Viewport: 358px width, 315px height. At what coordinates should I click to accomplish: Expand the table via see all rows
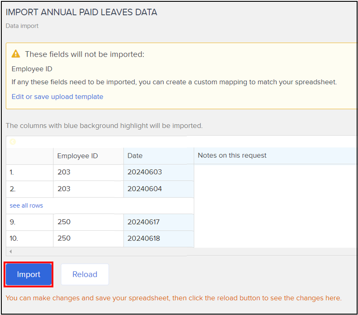pyautogui.click(x=26, y=205)
